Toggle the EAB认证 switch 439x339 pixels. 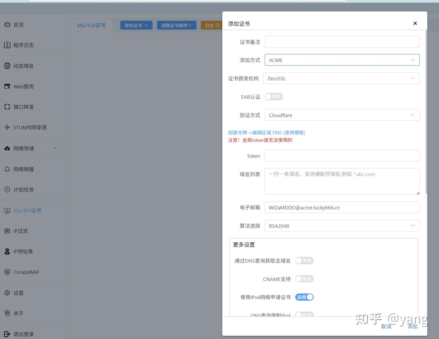pos(274,97)
